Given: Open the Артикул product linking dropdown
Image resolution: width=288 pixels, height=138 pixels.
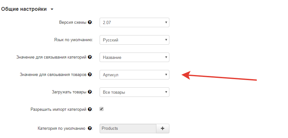Looking at the screenshot, I should [134, 75].
